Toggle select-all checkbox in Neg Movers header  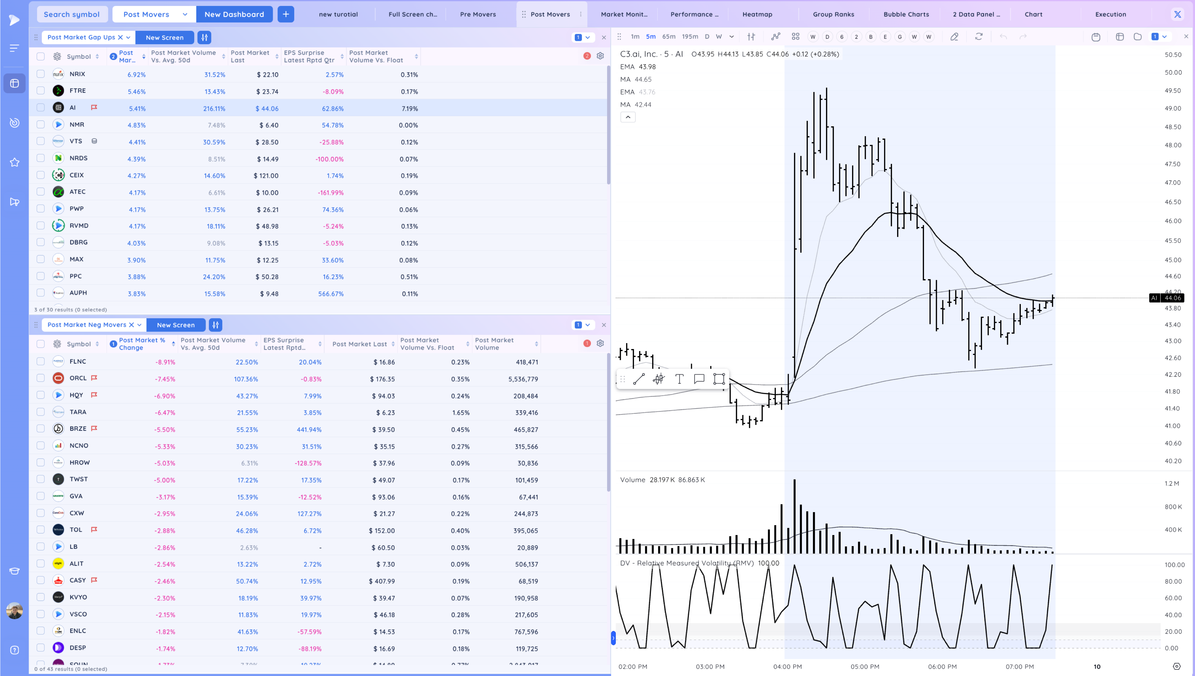pos(41,344)
